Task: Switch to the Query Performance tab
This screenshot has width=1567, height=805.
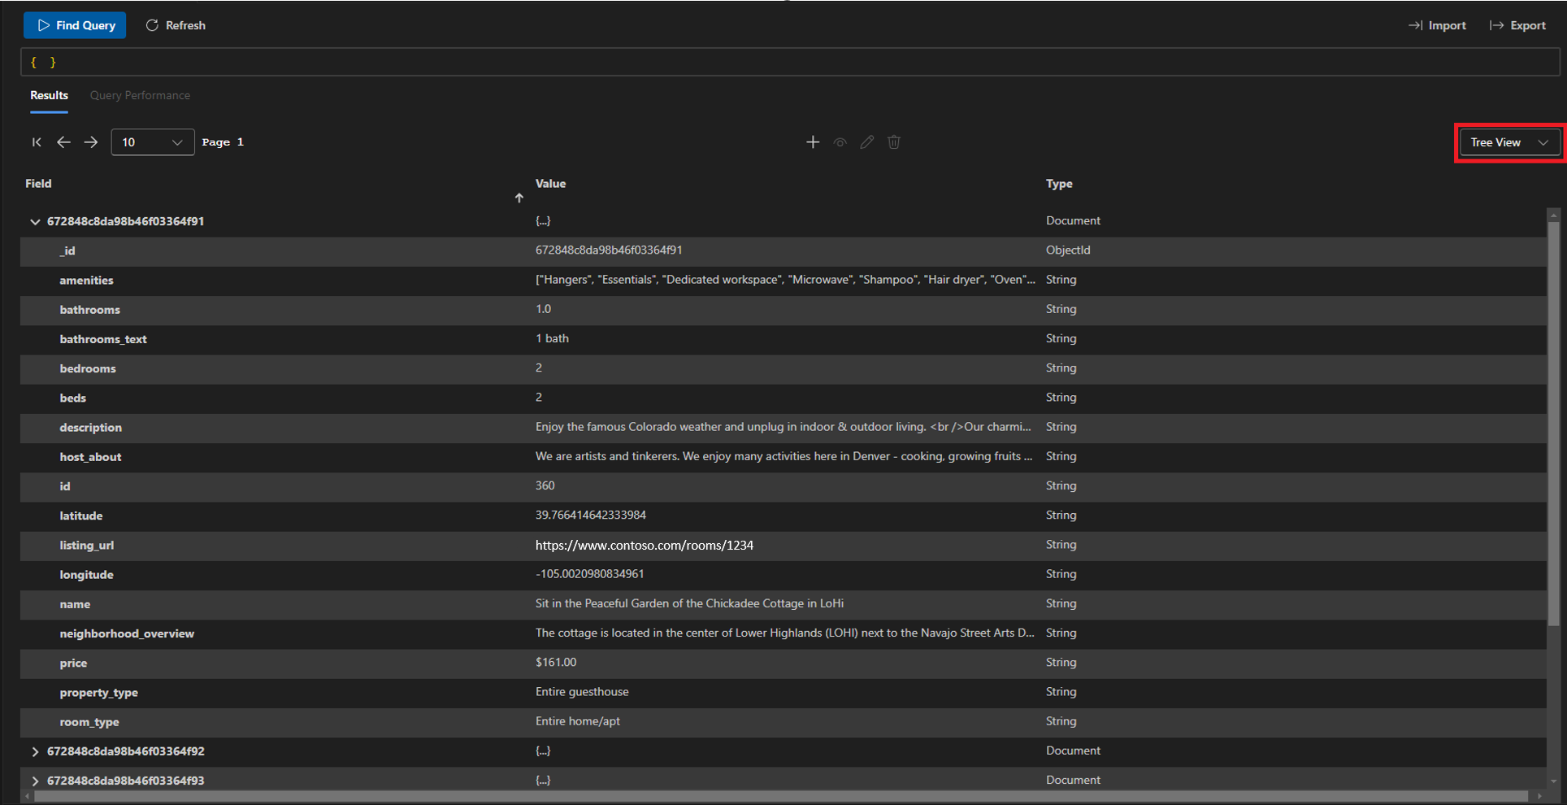Action: (x=140, y=95)
